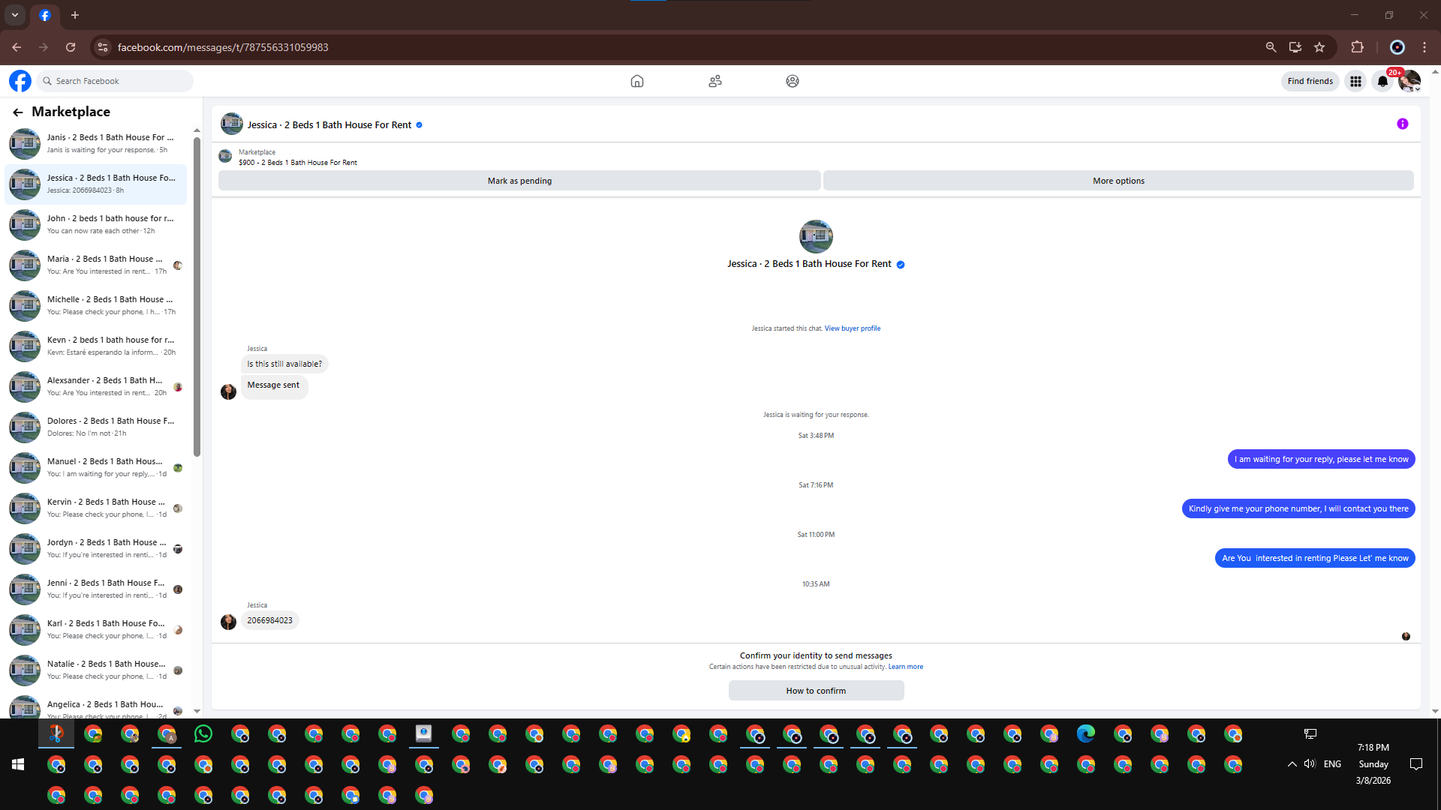Open the Friends icon in the top navigation
This screenshot has width=1441, height=810.
[714, 81]
